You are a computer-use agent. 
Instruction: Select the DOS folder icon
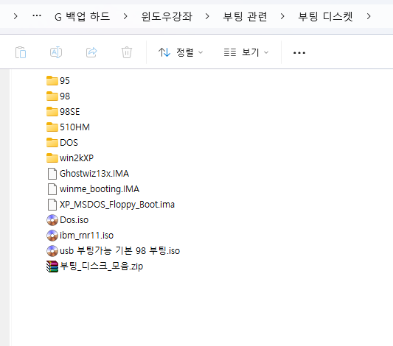(52, 142)
